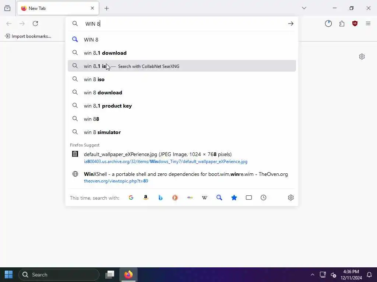
Task: Open a new tab with plus button
Action: coord(107,8)
